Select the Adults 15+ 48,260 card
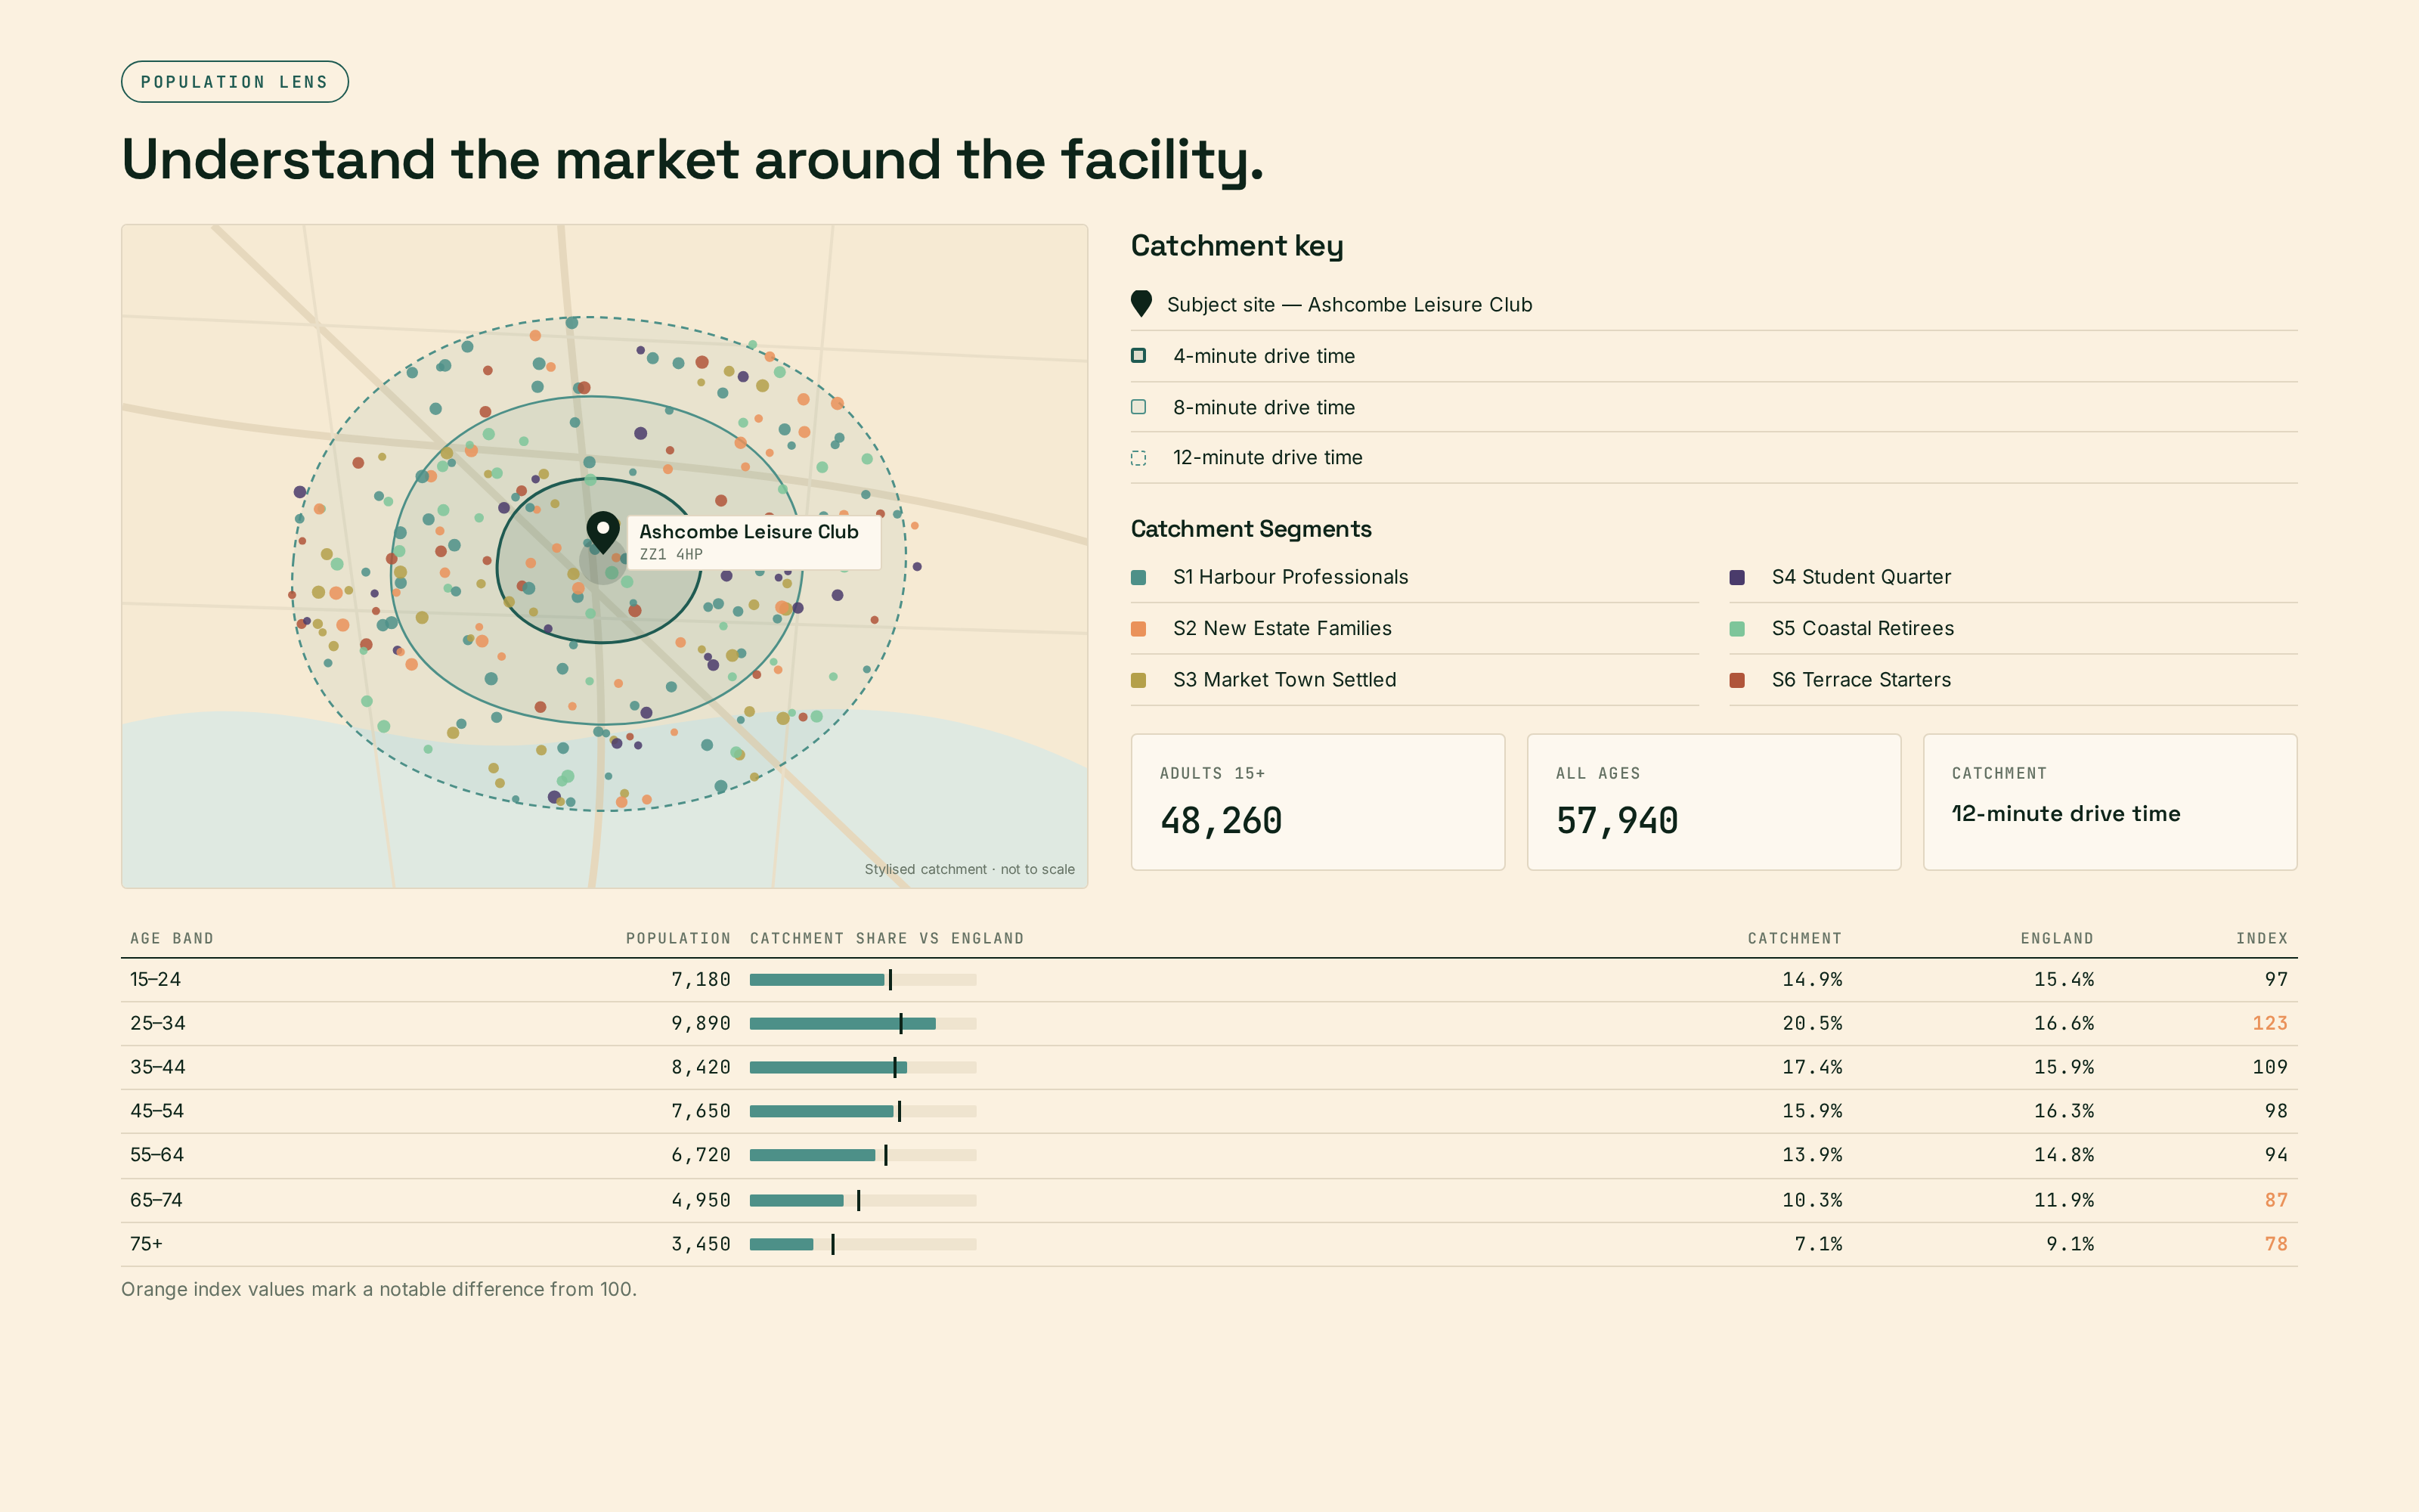Screen dimensions: 2419x1512 coord(1318,802)
